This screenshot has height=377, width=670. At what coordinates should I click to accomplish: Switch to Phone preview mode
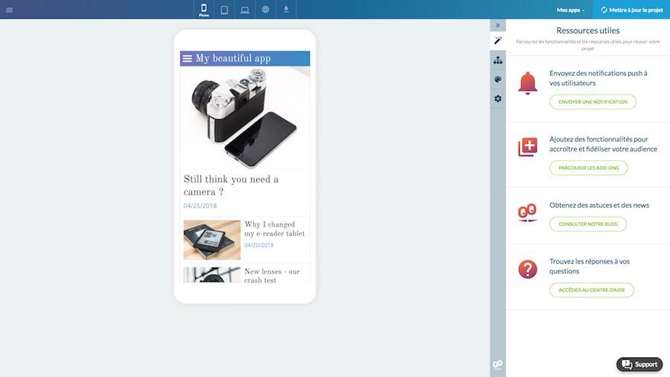(204, 10)
